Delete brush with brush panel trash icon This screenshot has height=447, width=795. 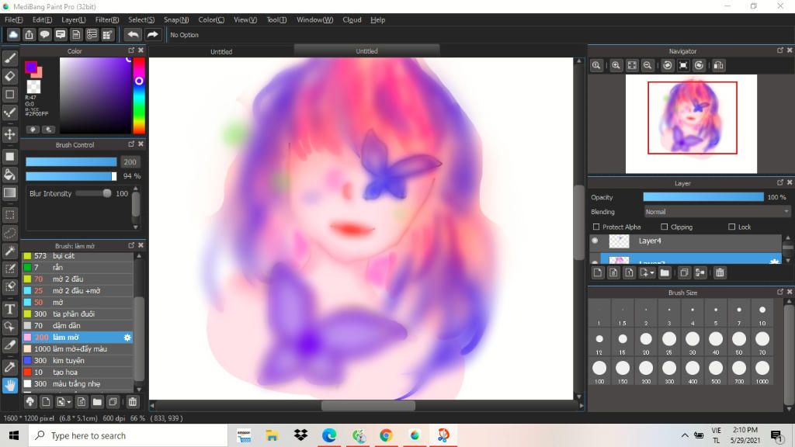pyautogui.click(x=132, y=402)
